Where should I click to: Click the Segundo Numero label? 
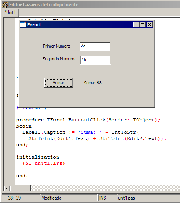58,59
